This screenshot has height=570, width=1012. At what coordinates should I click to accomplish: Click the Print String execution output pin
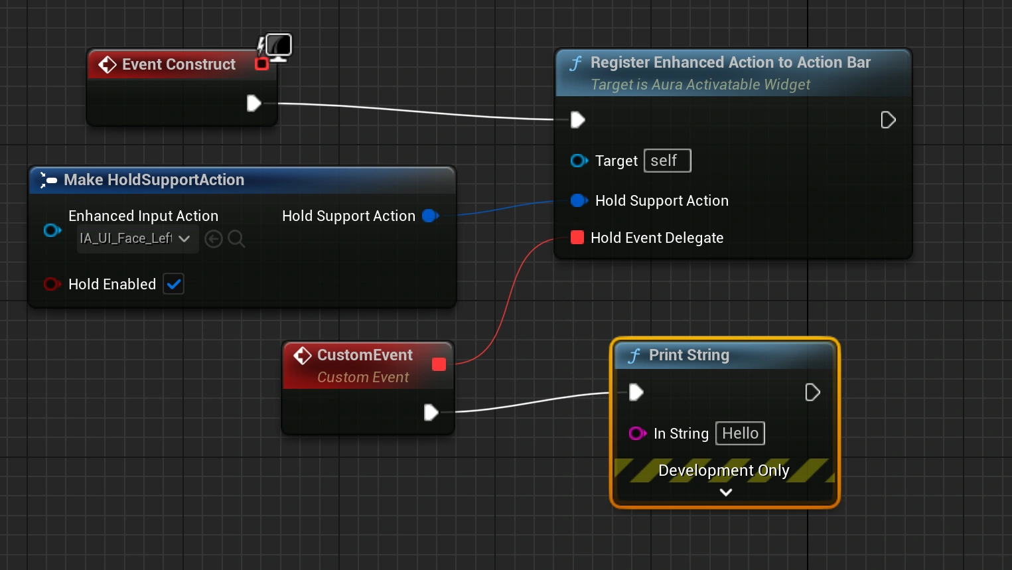tap(812, 392)
